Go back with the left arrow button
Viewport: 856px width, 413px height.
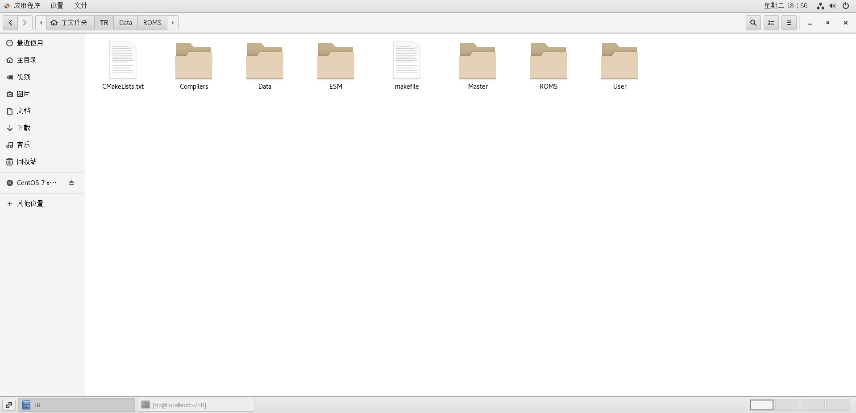(10, 23)
